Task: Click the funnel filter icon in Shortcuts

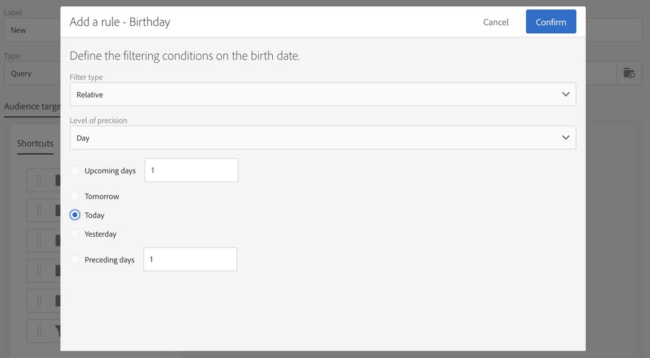Action: pos(57,330)
